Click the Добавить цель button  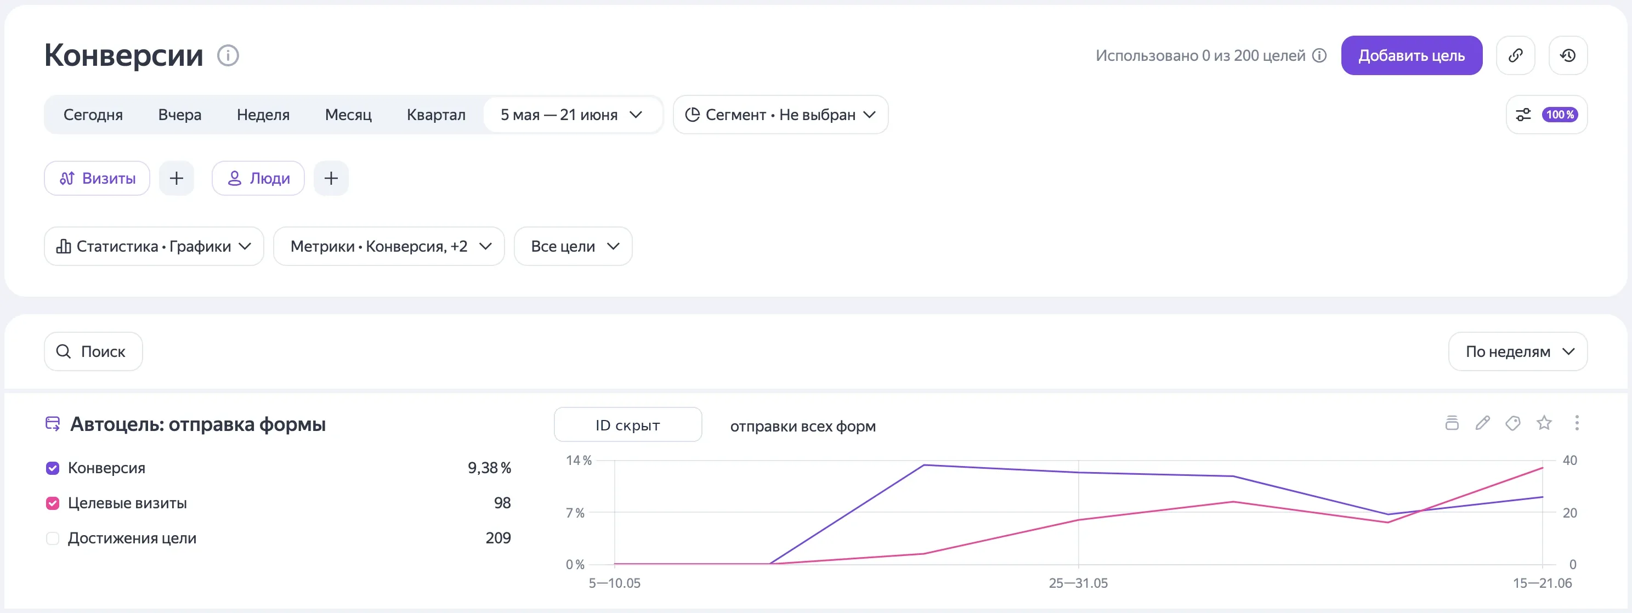pyautogui.click(x=1412, y=56)
